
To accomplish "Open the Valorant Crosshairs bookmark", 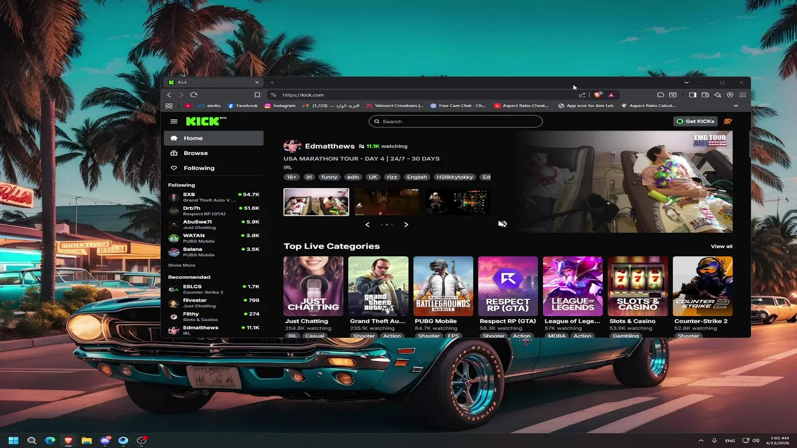I will click(395, 106).
